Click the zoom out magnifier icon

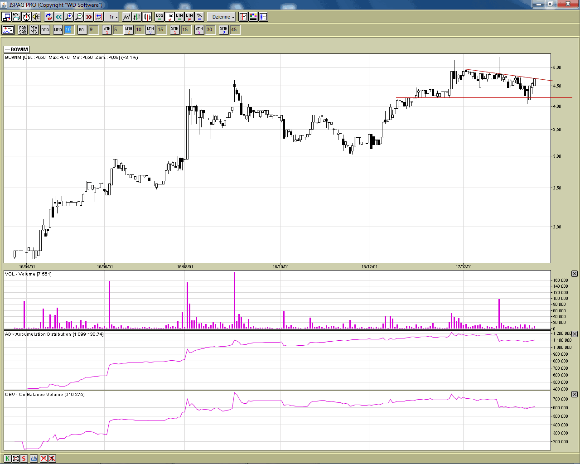(79, 17)
